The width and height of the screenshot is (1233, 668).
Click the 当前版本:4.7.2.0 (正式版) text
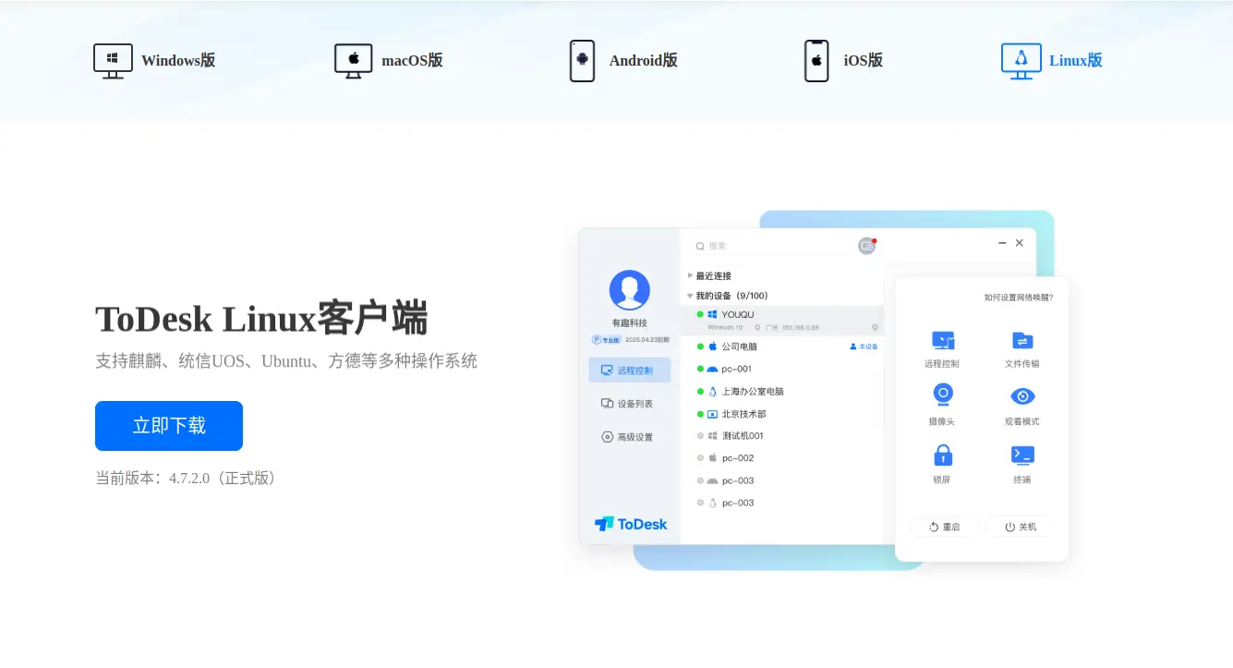pos(187,479)
